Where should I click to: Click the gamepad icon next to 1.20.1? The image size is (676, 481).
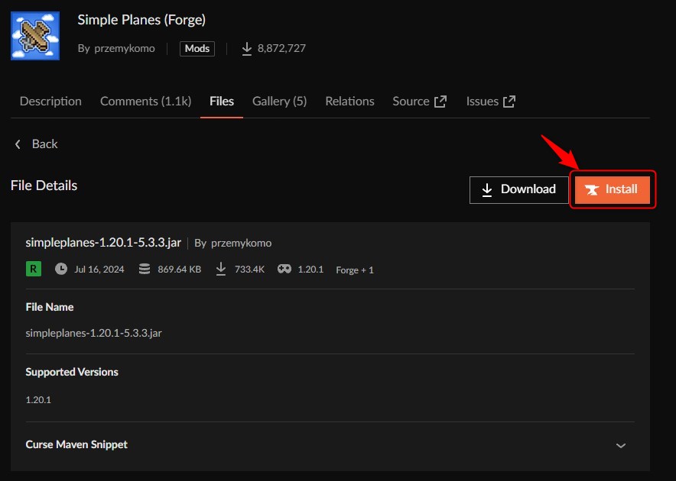click(x=284, y=269)
